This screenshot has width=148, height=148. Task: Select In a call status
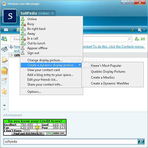pyautogui.click(x=51, y=38)
